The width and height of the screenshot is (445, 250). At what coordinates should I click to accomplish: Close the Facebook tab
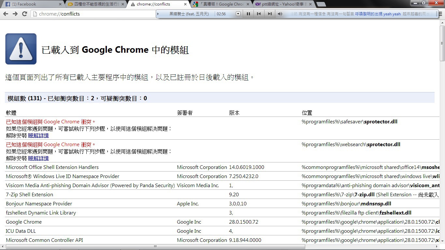point(60,4)
